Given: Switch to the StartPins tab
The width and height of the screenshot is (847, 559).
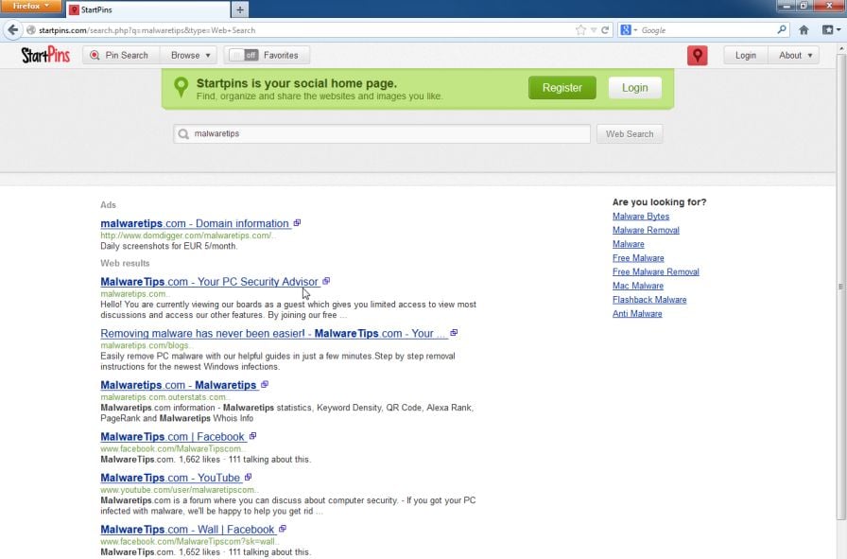Looking at the screenshot, I should (147, 9).
